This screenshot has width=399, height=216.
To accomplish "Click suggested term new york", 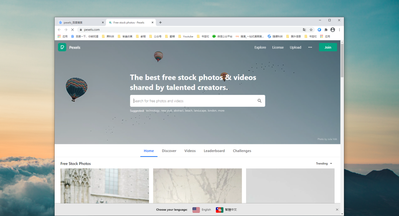I will [167, 111].
